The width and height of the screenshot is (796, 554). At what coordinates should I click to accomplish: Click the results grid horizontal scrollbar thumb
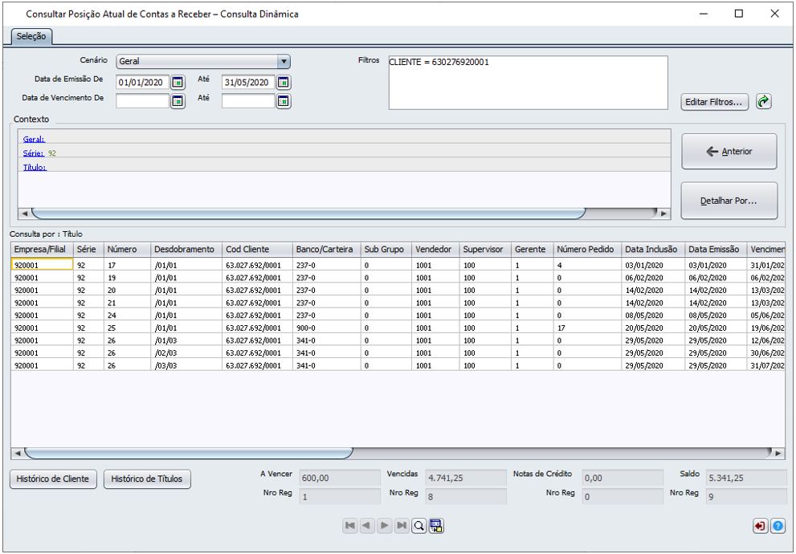[188, 453]
